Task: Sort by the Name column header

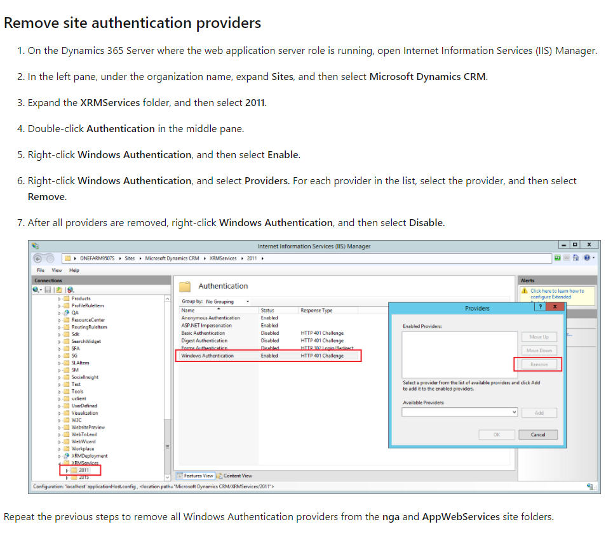Action: (219, 311)
